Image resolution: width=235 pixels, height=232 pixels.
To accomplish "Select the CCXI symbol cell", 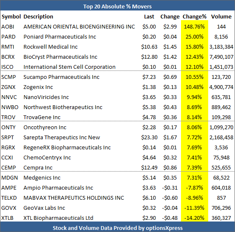I will (7, 157).
